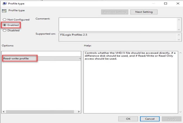183x123 pixels.
Task: Click the Profile type title bar icon
Action: click(5, 4)
